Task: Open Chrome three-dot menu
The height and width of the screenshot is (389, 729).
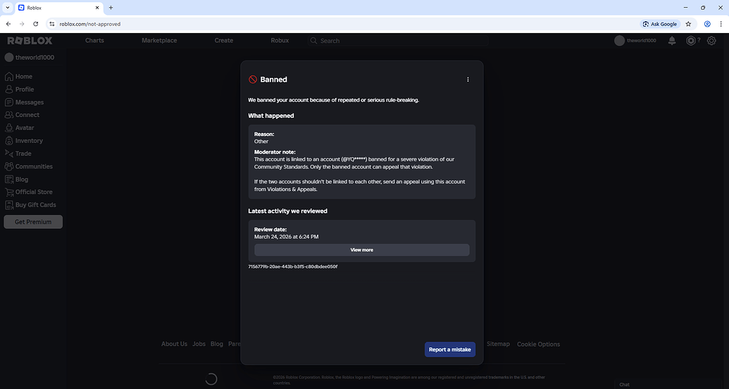Action: [x=721, y=24]
